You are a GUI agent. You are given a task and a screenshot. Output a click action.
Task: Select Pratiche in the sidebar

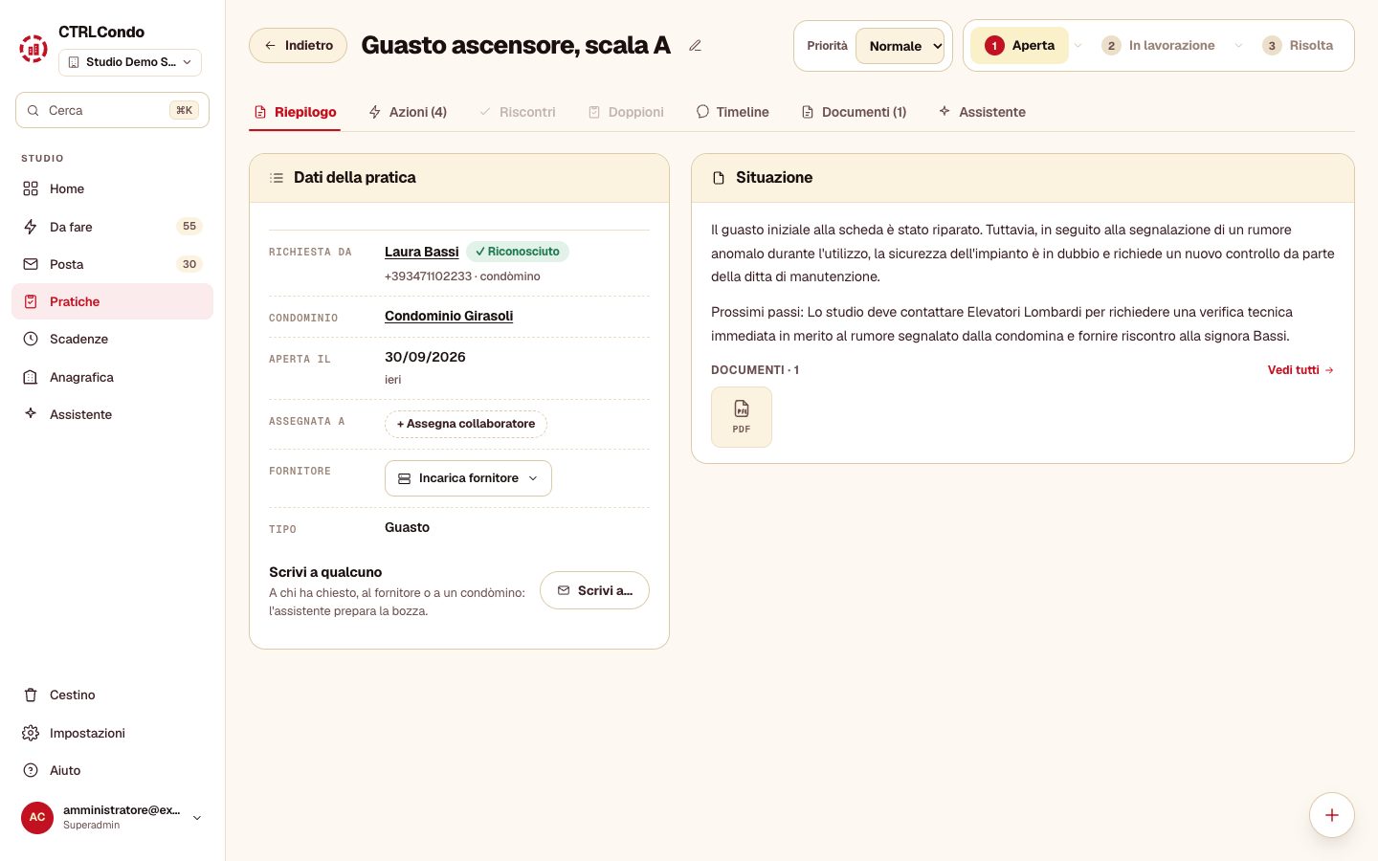point(112,301)
